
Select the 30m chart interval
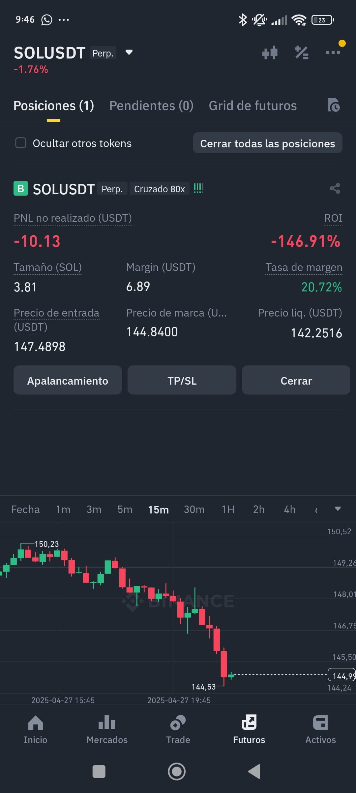coord(194,510)
